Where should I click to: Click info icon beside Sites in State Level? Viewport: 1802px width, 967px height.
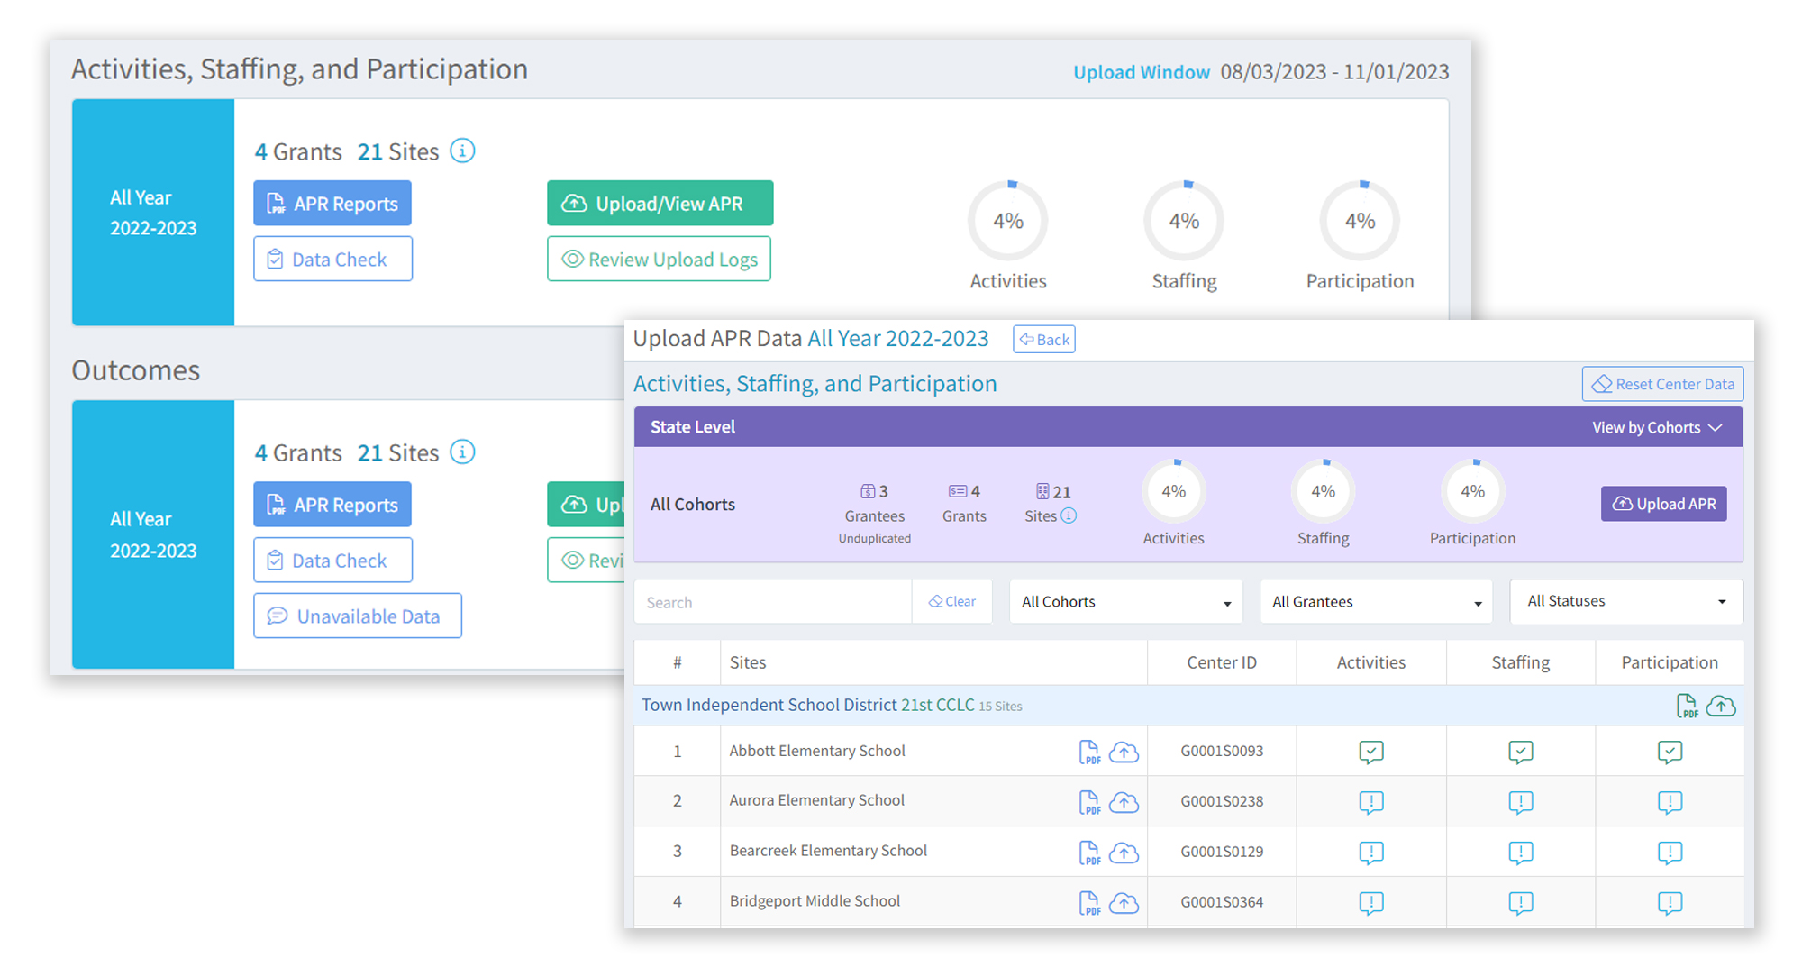[x=1069, y=516]
